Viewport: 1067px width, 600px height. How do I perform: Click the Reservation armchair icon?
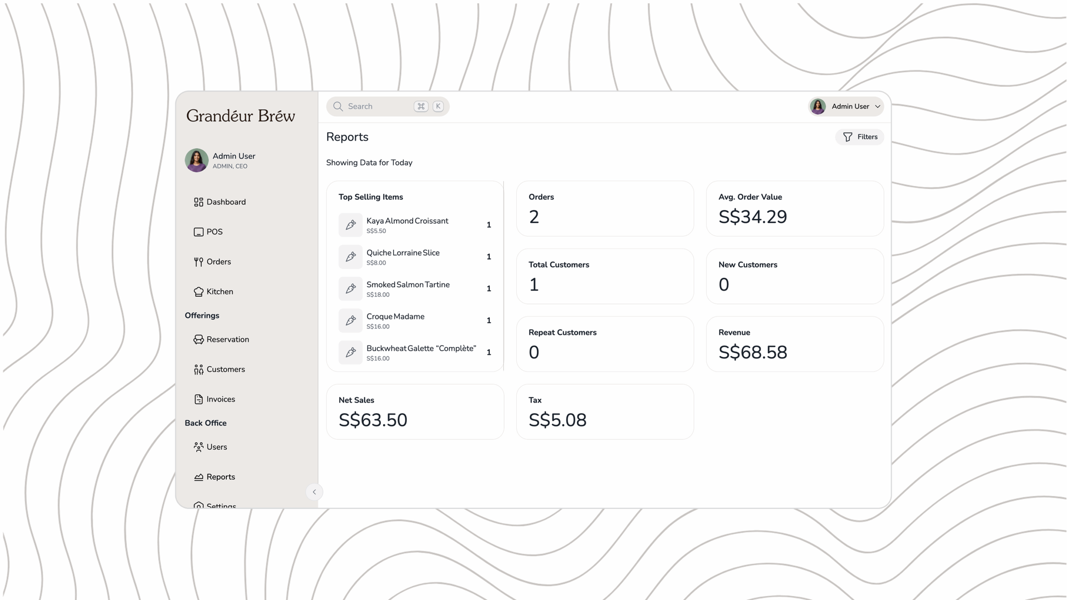tap(198, 340)
